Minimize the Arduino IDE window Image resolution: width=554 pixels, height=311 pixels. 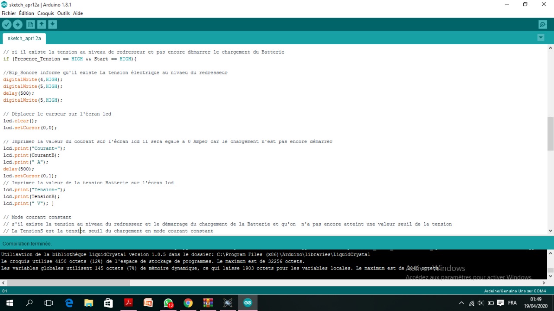point(507,4)
